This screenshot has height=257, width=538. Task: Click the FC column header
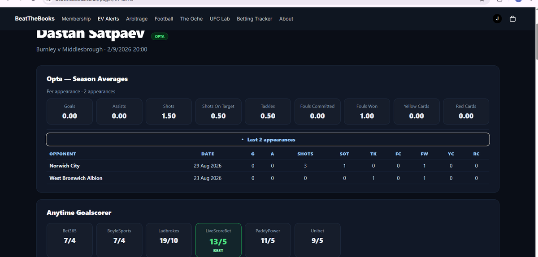398,154
